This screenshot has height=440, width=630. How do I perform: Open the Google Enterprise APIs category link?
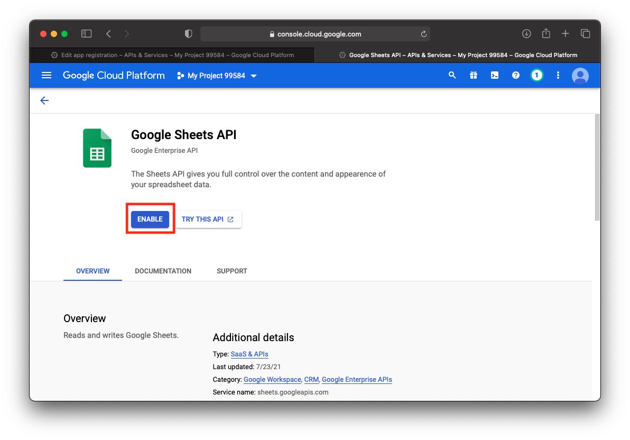[x=357, y=379]
